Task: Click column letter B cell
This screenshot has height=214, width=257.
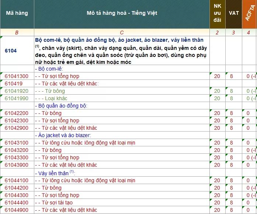Action: (x=17, y=33)
